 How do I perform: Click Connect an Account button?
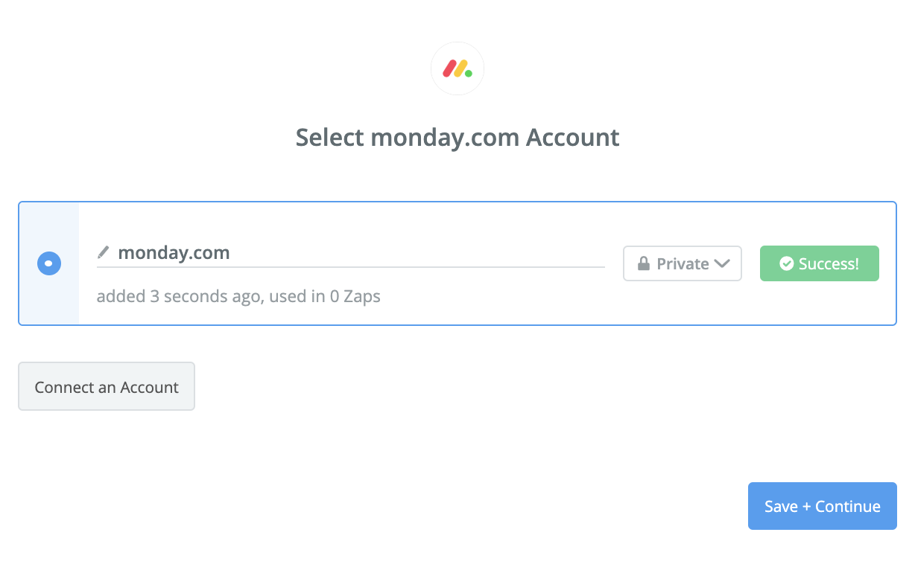click(107, 386)
